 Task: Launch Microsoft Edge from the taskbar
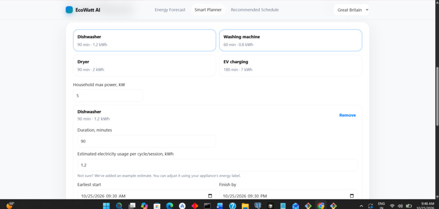[169, 206]
